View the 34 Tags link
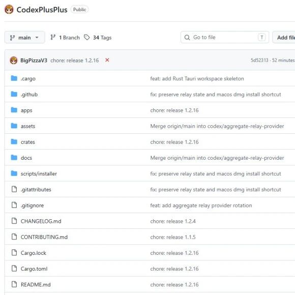 pos(102,38)
